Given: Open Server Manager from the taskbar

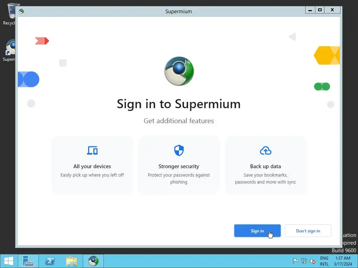Looking at the screenshot, I should 28,261.
